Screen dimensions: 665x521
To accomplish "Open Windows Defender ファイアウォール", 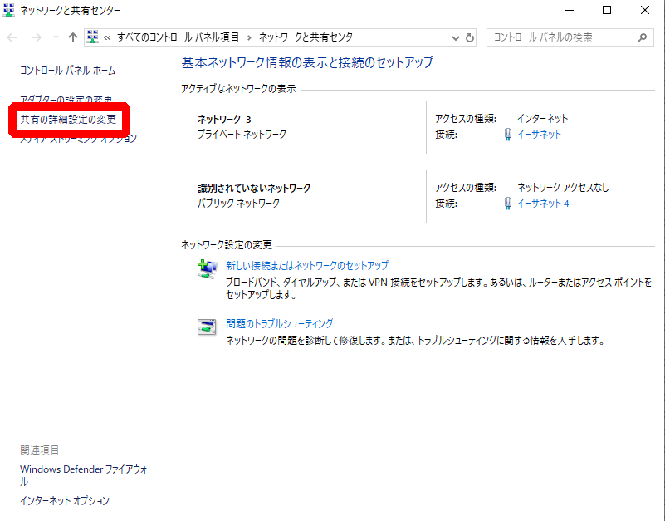I will 86,469.
